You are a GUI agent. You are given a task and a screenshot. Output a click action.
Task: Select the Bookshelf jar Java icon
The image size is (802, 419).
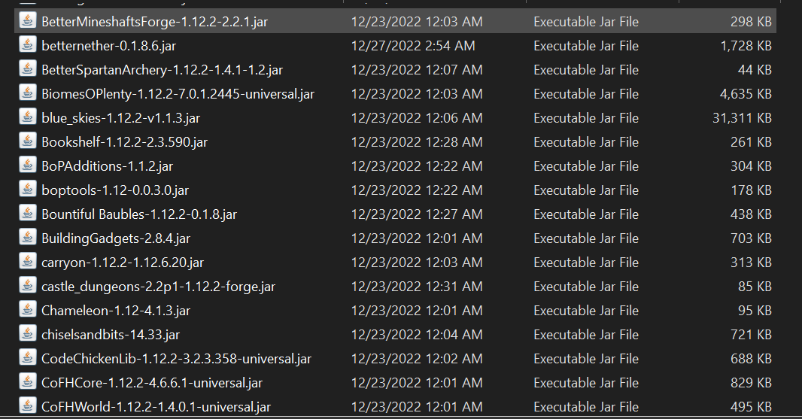point(28,141)
